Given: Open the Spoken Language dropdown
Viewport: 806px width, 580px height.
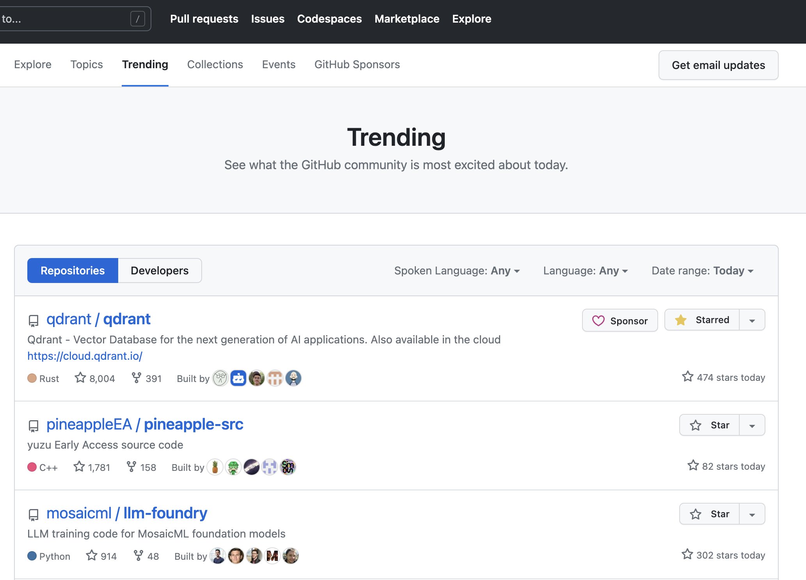Looking at the screenshot, I should click(457, 271).
